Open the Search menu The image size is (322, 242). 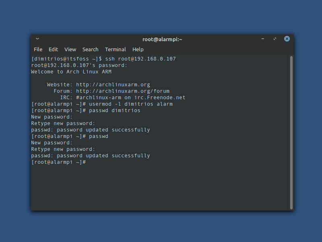click(90, 49)
